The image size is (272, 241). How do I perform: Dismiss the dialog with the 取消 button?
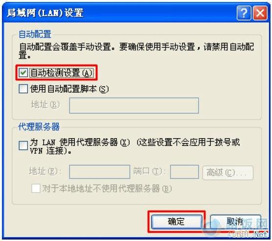click(235, 222)
